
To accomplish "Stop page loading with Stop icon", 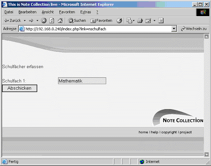I will pyautogui.click(x=44, y=21).
